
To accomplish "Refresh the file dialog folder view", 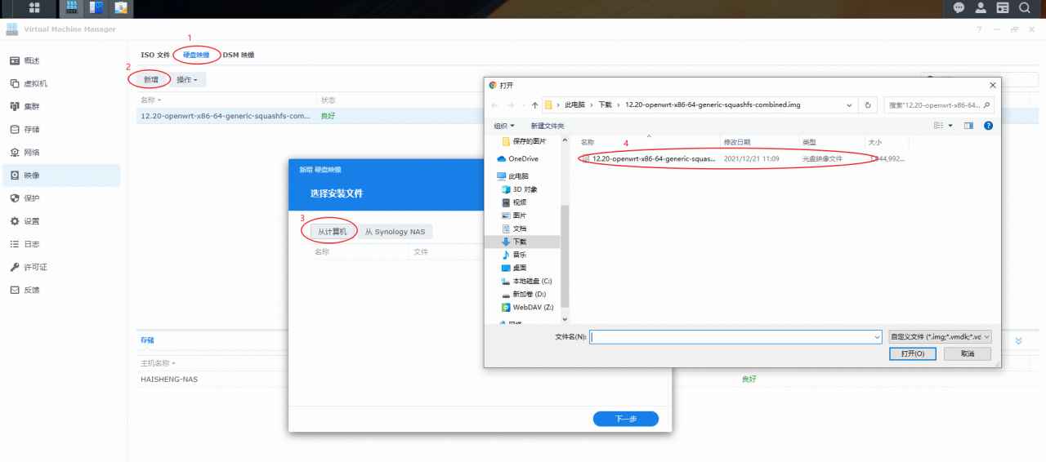I will [x=868, y=105].
